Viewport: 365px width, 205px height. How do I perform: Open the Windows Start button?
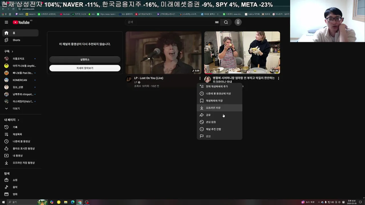(x=3, y=202)
